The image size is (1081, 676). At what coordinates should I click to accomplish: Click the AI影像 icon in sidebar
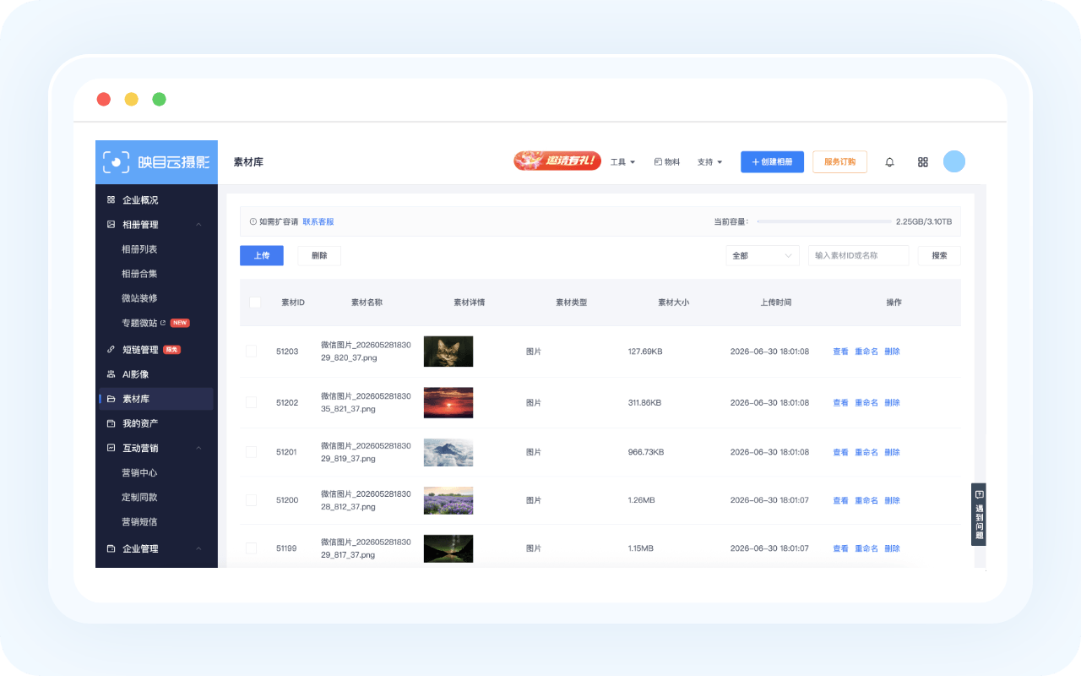[111, 374]
